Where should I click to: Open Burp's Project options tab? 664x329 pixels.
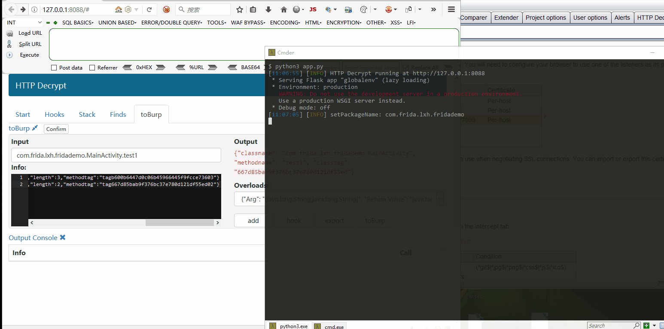[546, 18]
